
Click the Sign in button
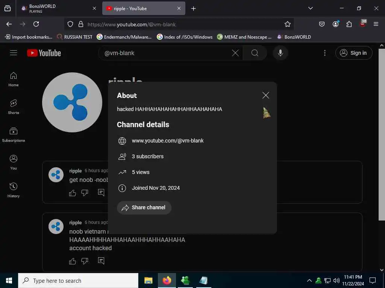click(x=354, y=53)
